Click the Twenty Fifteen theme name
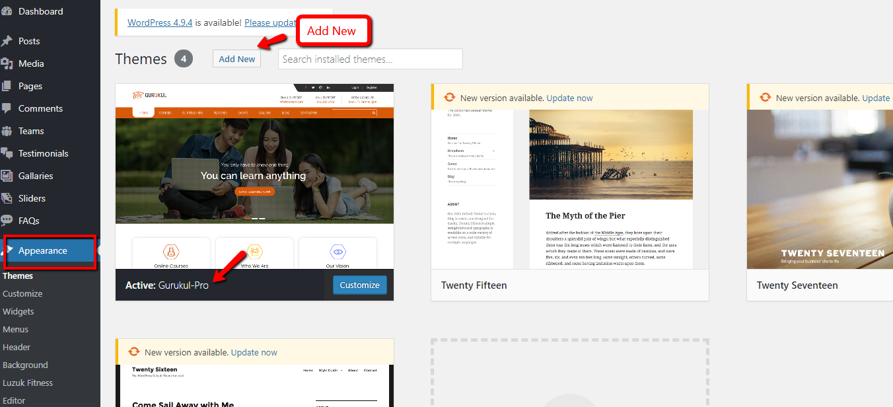 pos(474,285)
